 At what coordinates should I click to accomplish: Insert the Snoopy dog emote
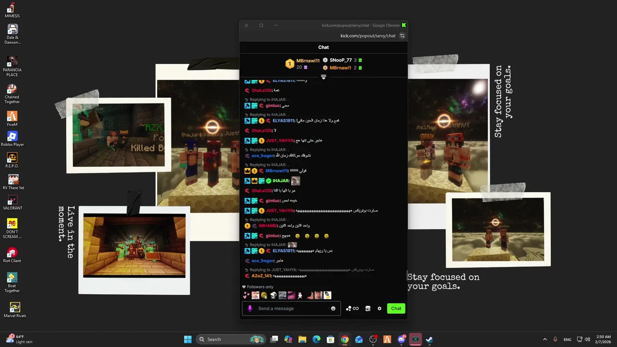coord(273,295)
